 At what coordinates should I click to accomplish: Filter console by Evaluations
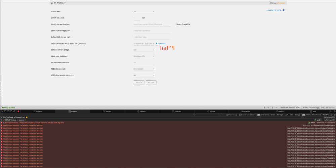[x=265, y=115]
